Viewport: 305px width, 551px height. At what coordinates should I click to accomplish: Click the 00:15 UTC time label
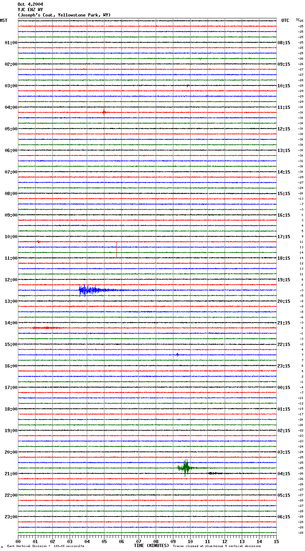284,388
